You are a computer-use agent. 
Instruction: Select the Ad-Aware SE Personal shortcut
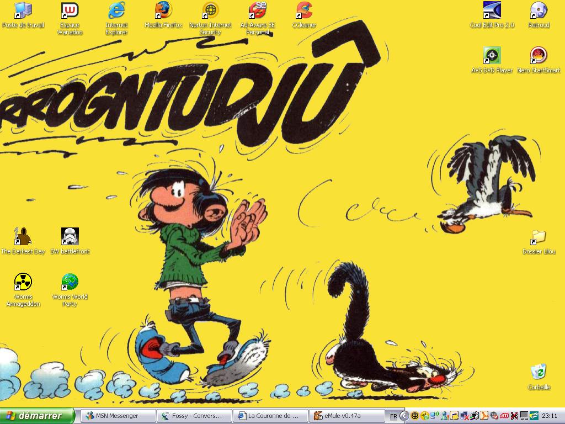(x=257, y=19)
